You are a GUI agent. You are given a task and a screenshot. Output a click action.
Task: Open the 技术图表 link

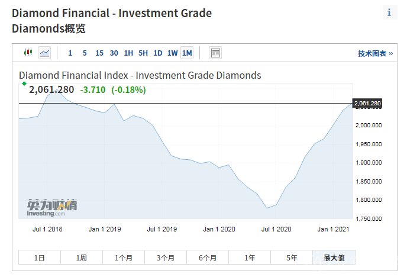coord(375,53)
